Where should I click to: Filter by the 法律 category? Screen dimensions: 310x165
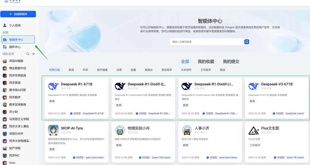click(x=119, y=70)
